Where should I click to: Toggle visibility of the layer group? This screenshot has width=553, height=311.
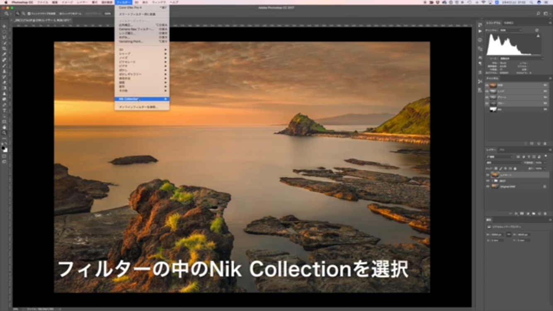point(488,181)
